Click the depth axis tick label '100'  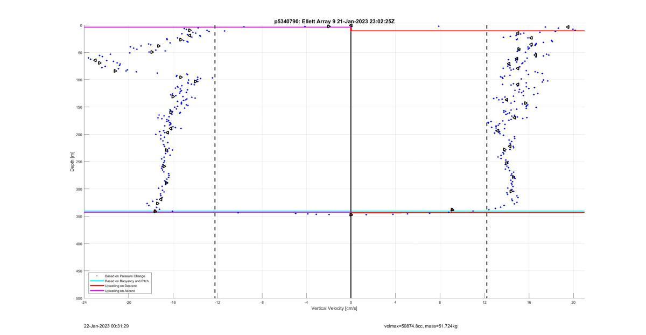tap(79, 80)
